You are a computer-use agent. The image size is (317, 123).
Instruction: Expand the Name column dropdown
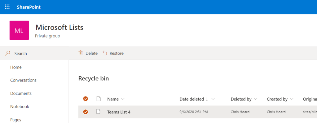point(123,99)
